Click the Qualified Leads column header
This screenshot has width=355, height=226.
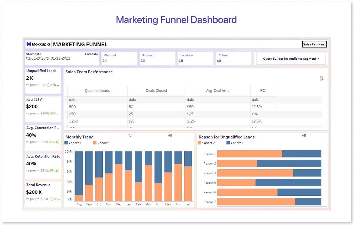[97, 91]
